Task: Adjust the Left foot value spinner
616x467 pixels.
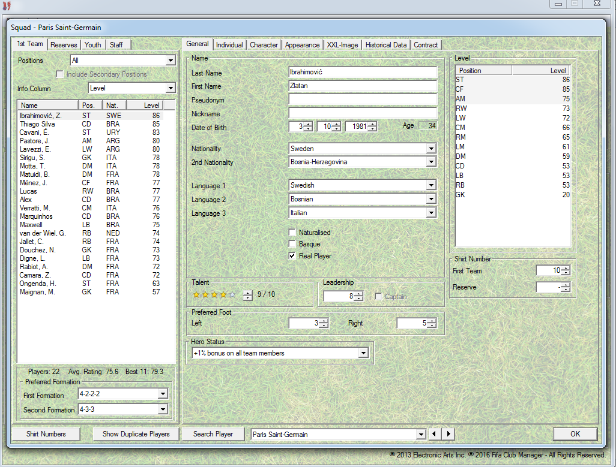Action: pyautogui.click(x=324, y=323)
